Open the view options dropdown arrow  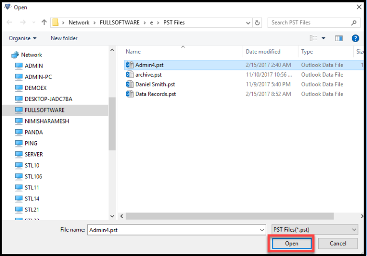coord(324,38)
